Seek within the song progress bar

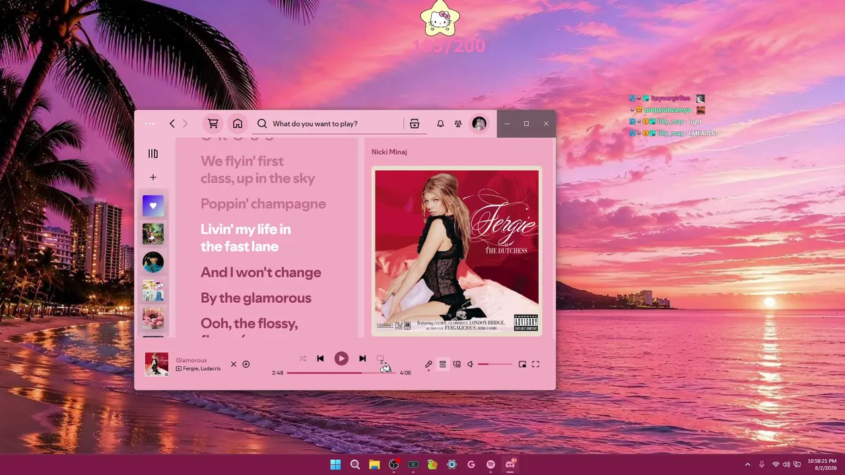pyautogui.click(x=341, y=373)
